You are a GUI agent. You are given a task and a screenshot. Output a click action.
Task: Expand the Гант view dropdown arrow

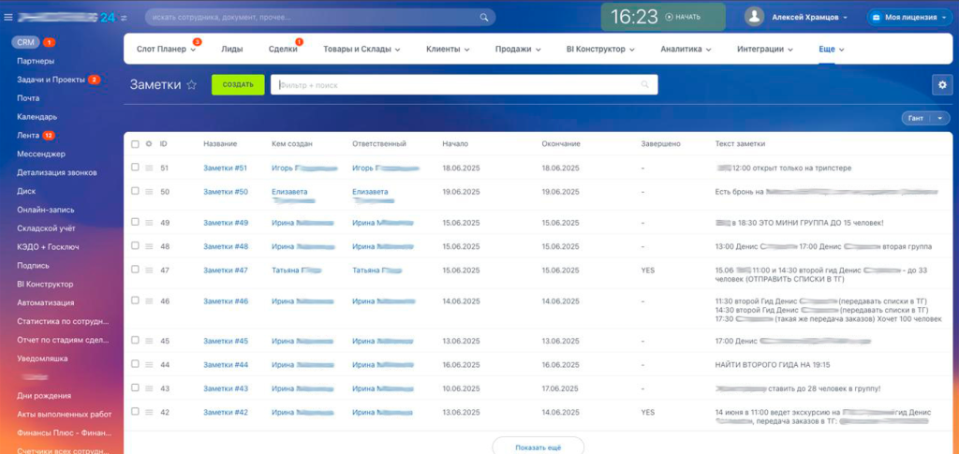(x=940, y=118)
